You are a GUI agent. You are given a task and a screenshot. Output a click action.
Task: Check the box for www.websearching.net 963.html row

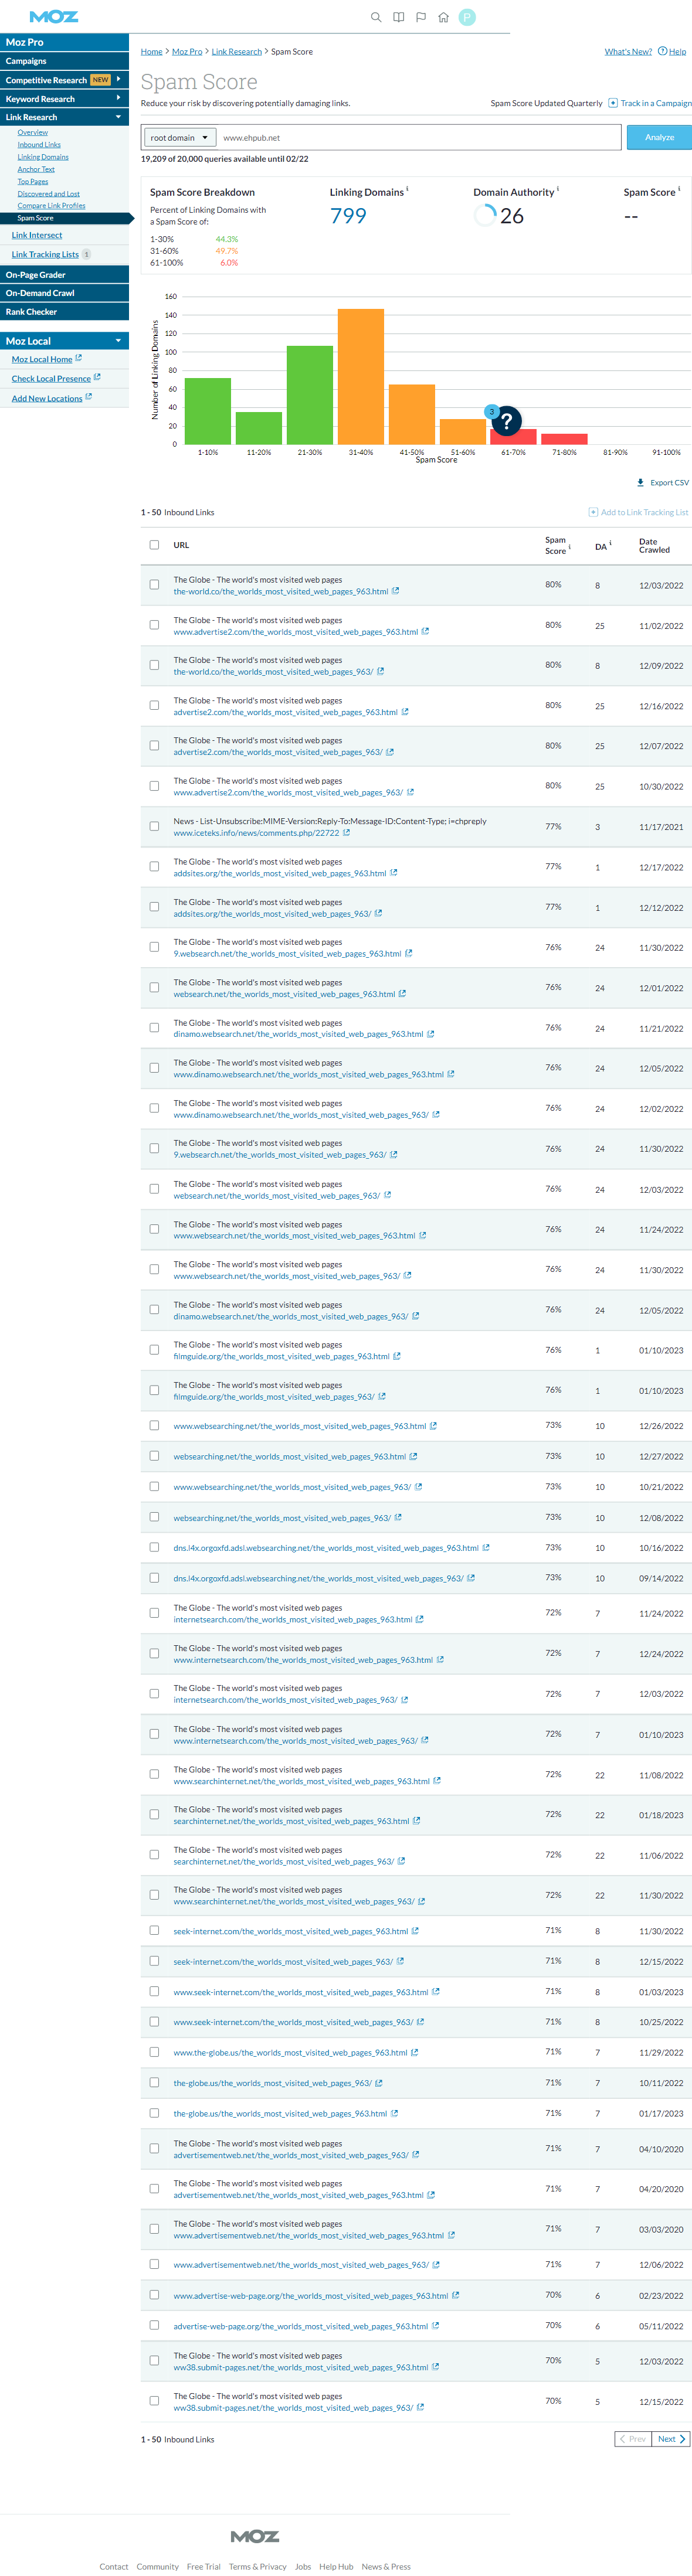tap(154, 1425)
